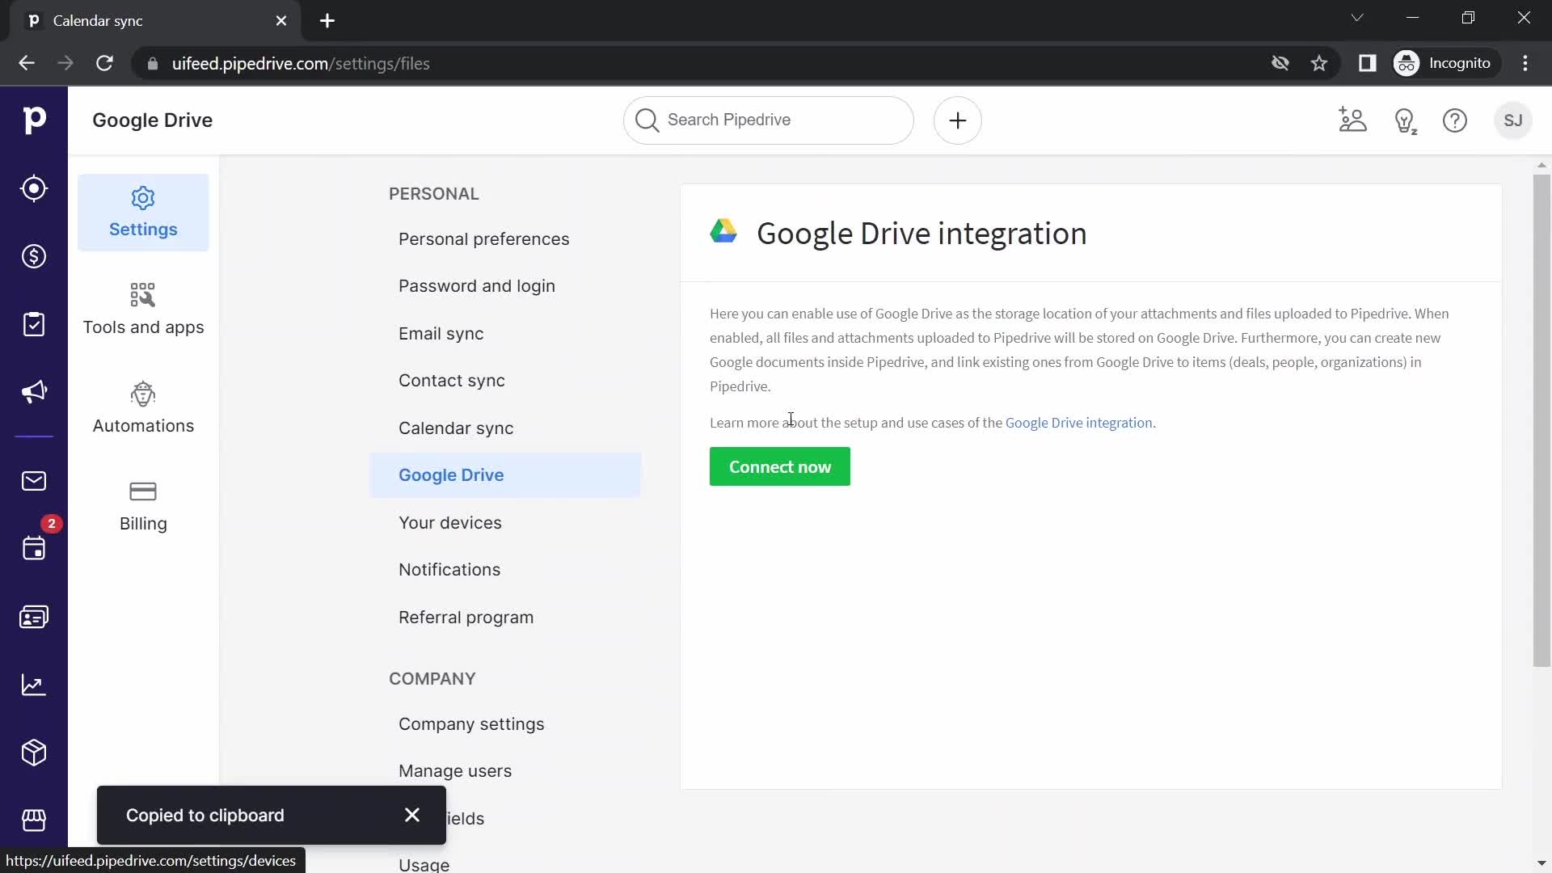Select the Products/box icon
This screenshot has width=1552, height=873.
[33, 753]
